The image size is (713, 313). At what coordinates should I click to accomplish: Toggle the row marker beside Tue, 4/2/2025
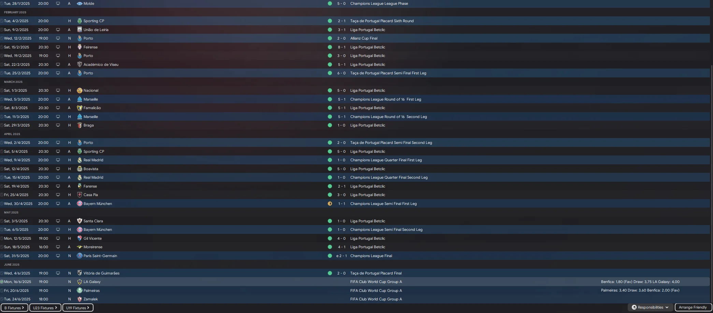[x=2, y=21]
